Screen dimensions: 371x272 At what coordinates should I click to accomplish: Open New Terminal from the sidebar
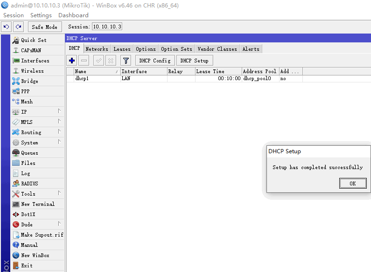click(38, 204)
